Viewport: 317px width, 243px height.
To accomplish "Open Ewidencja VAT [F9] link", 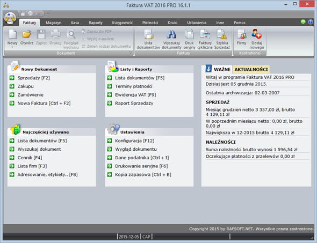I will pyautogui.click(x=135, y=95).
